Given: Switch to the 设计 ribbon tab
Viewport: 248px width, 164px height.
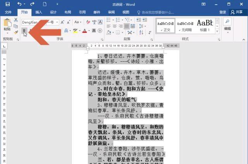Looking at the screenshot, I should coord(53,12).
